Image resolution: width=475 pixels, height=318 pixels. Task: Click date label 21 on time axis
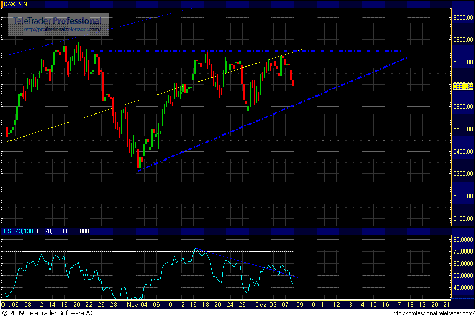coord(446,305)
